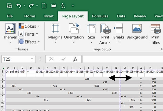Expand the theme Colors dropdown
163x111 pixels.
[29, 26]
